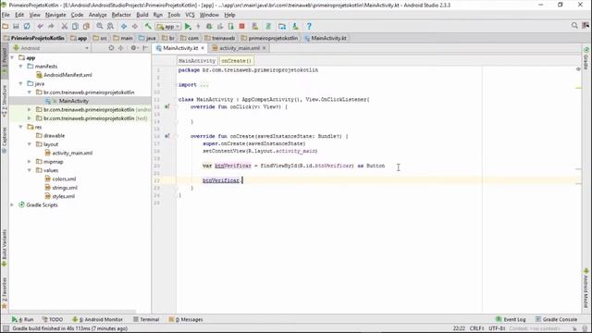Switch to the activity_main.xml editor tab
Image resolution: width=592 pixels, height=333 pixels.
[x=240, y=48]
